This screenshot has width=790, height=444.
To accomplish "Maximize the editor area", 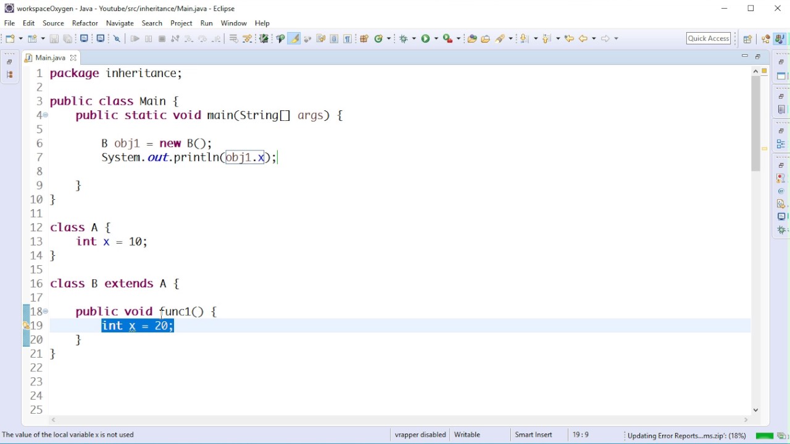I will coord(759,56).
